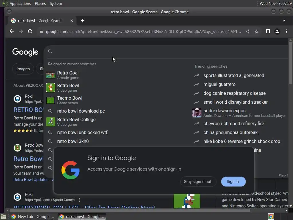
Task: Open the Places menu
Action: coord(40,3)
